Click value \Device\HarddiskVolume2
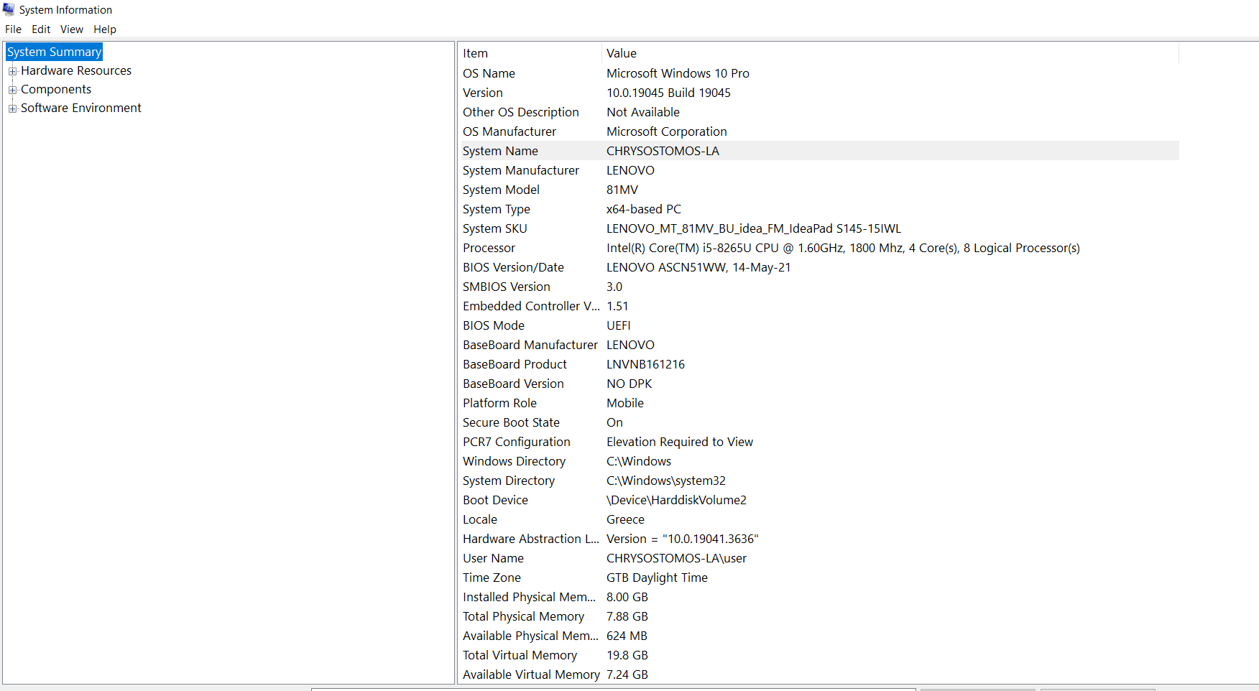The width and height of the screenshot is (1259, 691). point(676,500)
